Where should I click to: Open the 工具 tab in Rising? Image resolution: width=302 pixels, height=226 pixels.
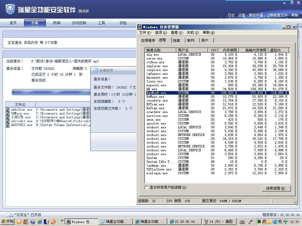(x=101, y=23)
